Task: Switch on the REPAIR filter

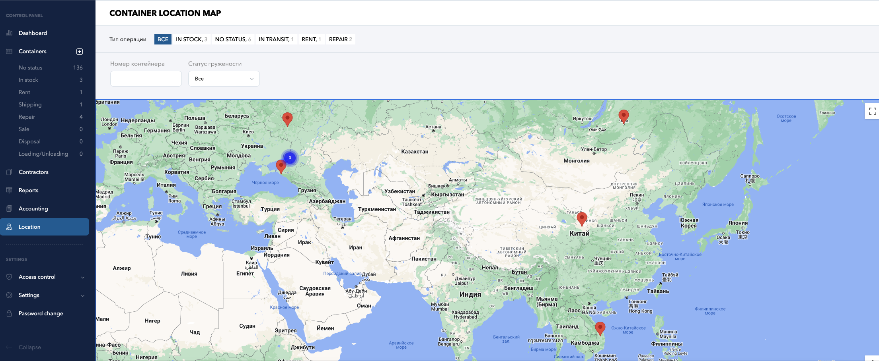Action: (x=340, y=39)
